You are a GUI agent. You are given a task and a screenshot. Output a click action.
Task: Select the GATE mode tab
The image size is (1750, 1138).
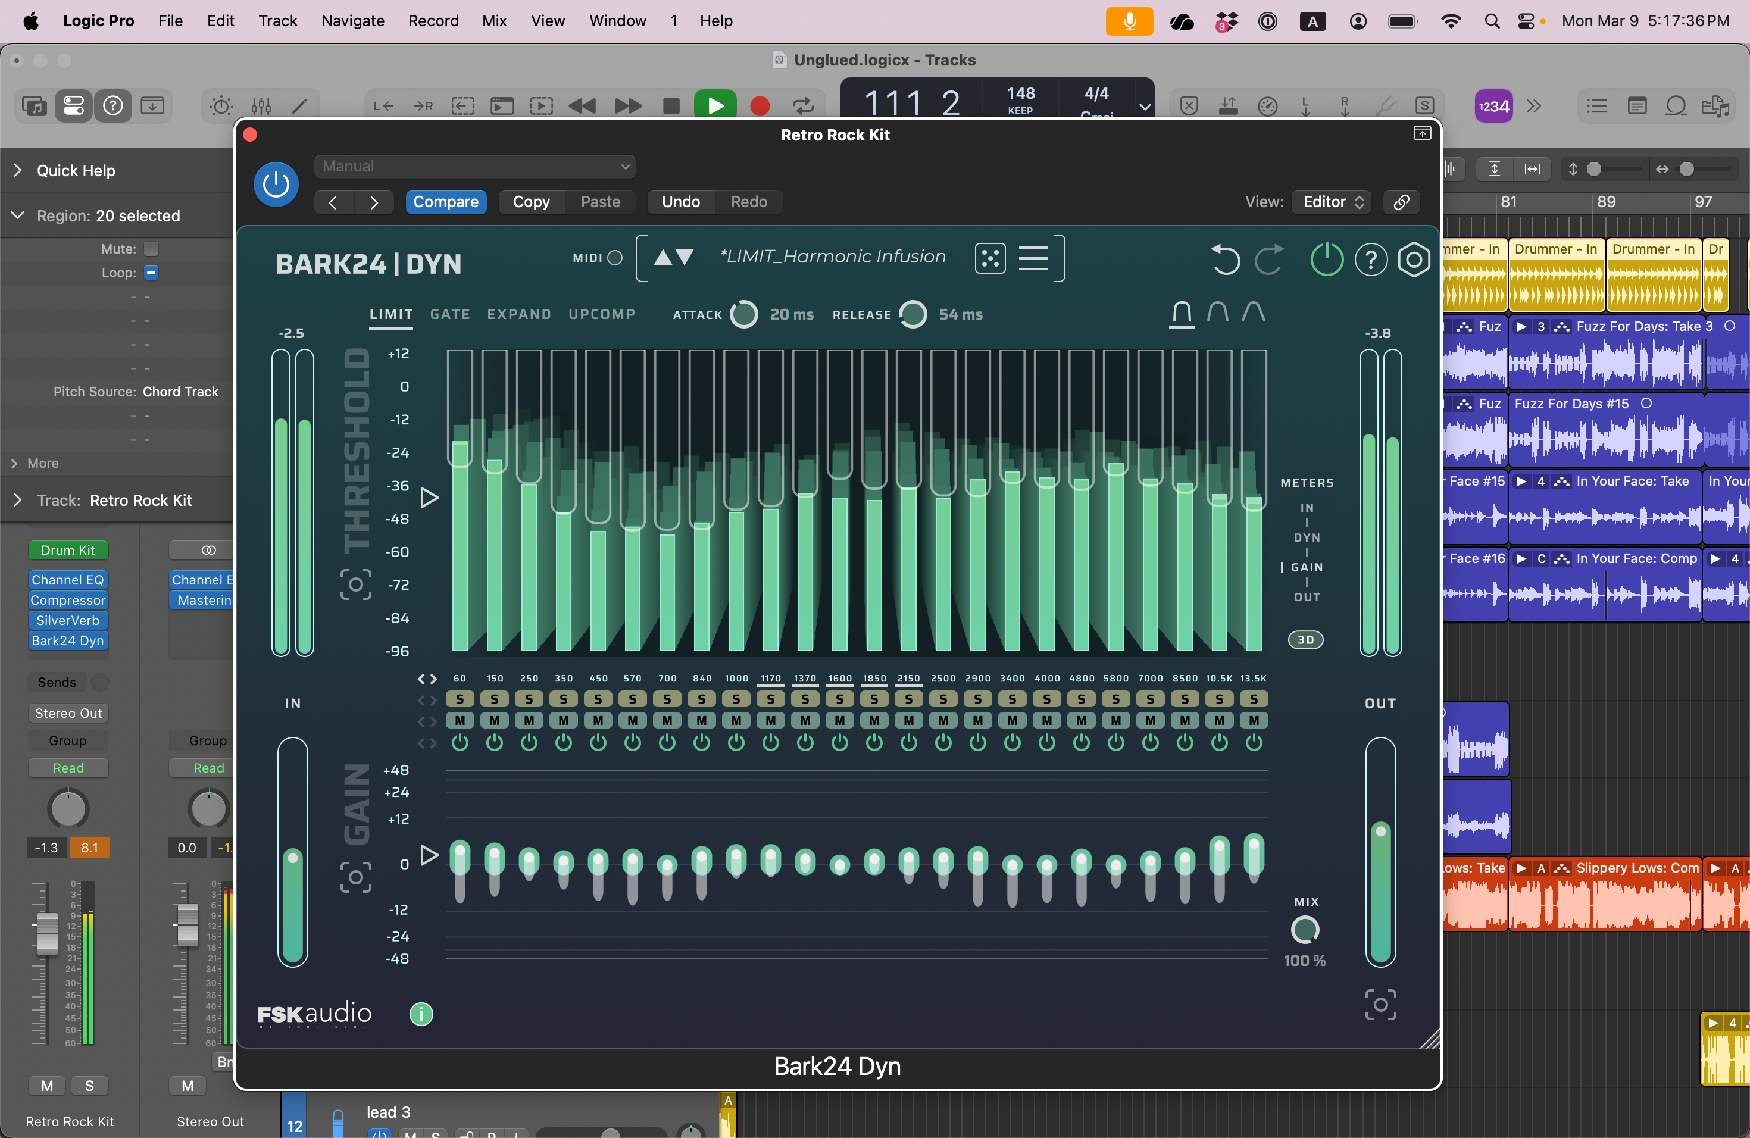[x=450, y=315]
